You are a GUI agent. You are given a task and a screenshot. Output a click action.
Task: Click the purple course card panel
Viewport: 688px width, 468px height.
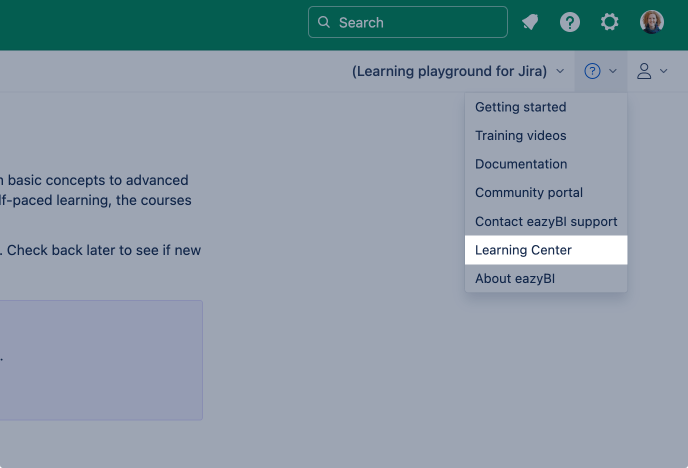100,360
